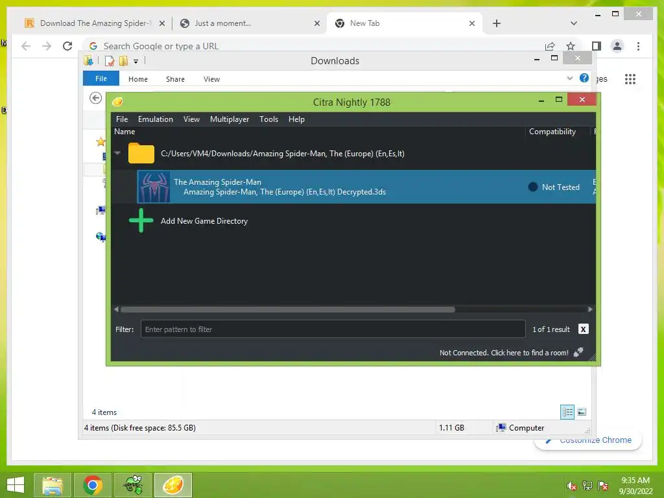Click Chrome address bar search field
Image resolution: width=664 pixels, height=498 pixels.
click(x=313, y=46)
